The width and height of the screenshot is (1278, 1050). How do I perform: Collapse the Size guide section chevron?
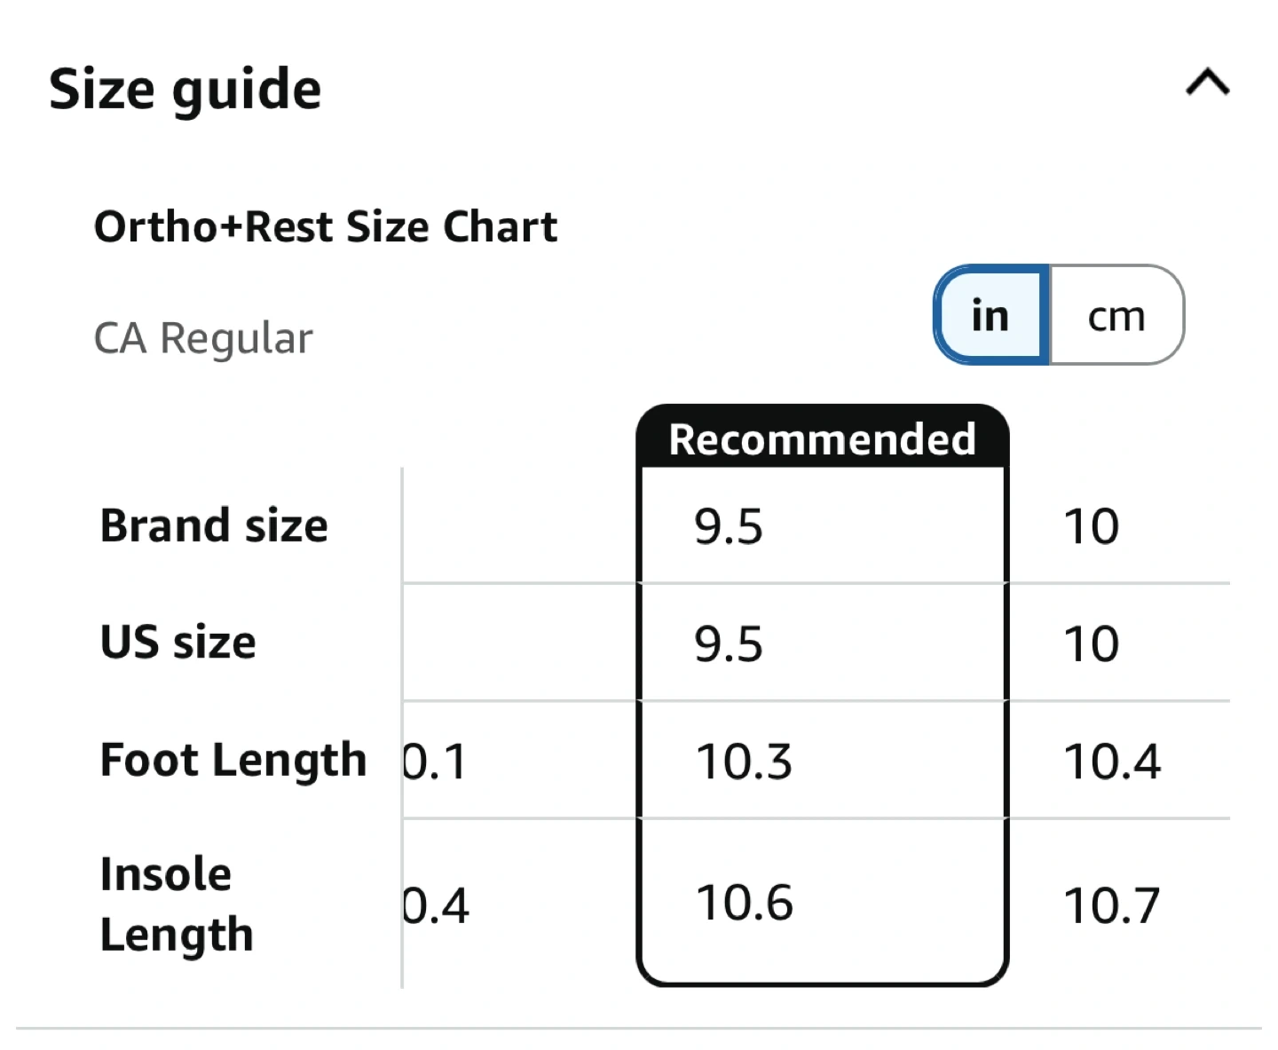pos(1207,83)
